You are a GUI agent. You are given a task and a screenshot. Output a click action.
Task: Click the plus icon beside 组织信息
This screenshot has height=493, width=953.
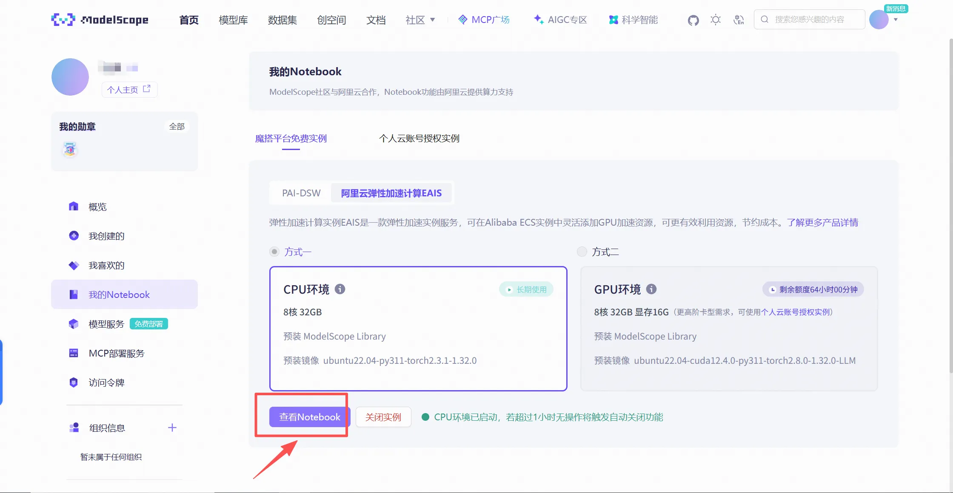[172, 428]
